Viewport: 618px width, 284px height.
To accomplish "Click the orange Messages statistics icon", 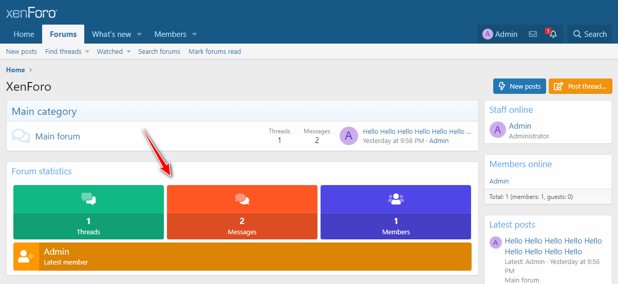I will point(242,199).
